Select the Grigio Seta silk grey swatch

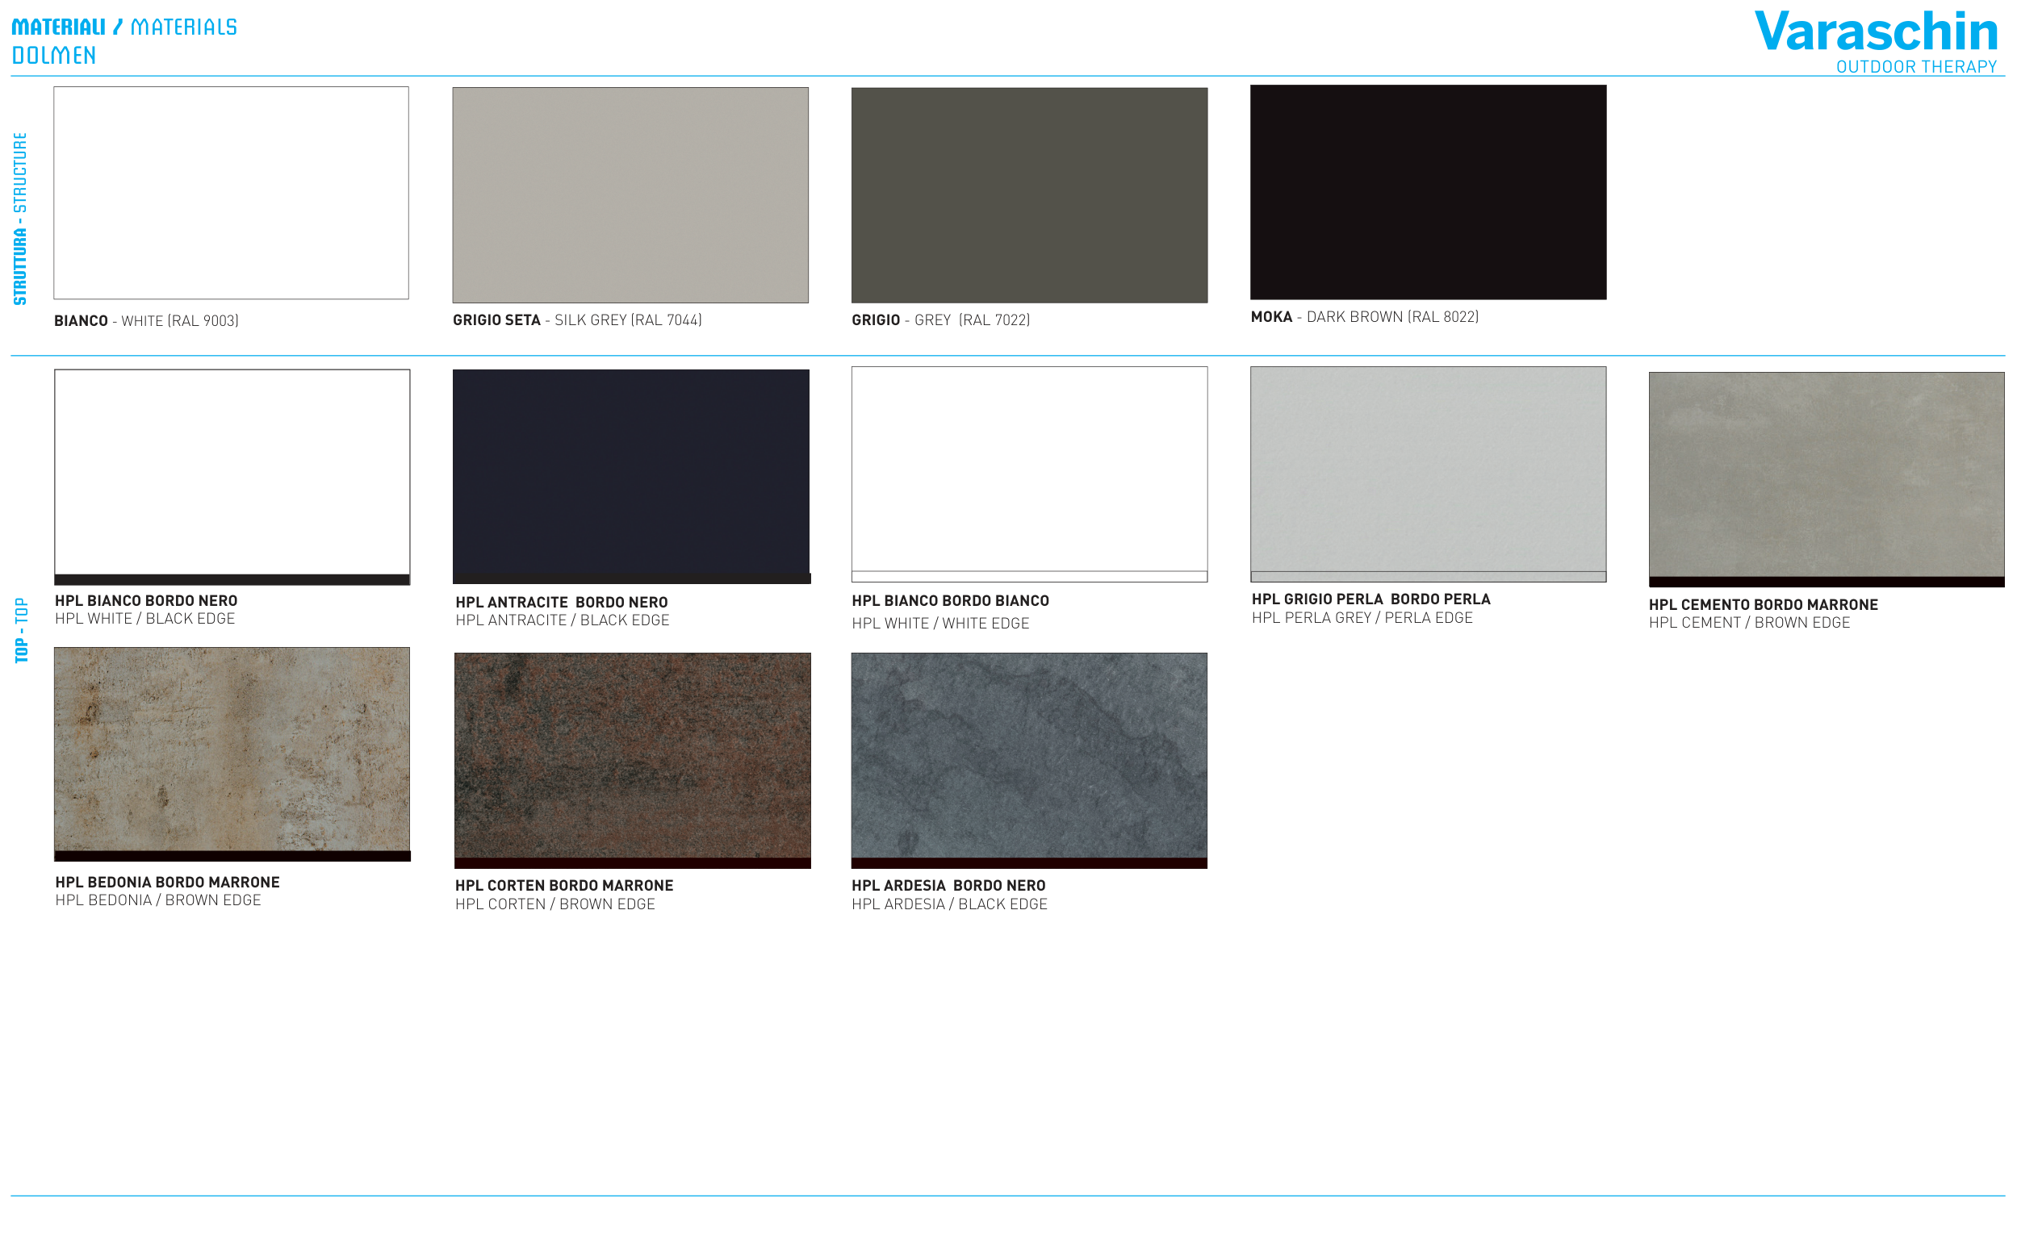tap(630, 194)
